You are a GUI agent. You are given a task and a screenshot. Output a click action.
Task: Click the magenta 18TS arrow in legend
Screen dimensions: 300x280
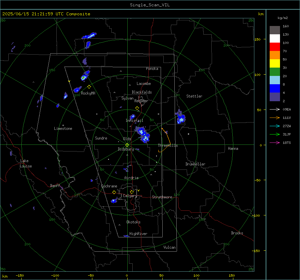pyautogui.click(x=275, y=142)
